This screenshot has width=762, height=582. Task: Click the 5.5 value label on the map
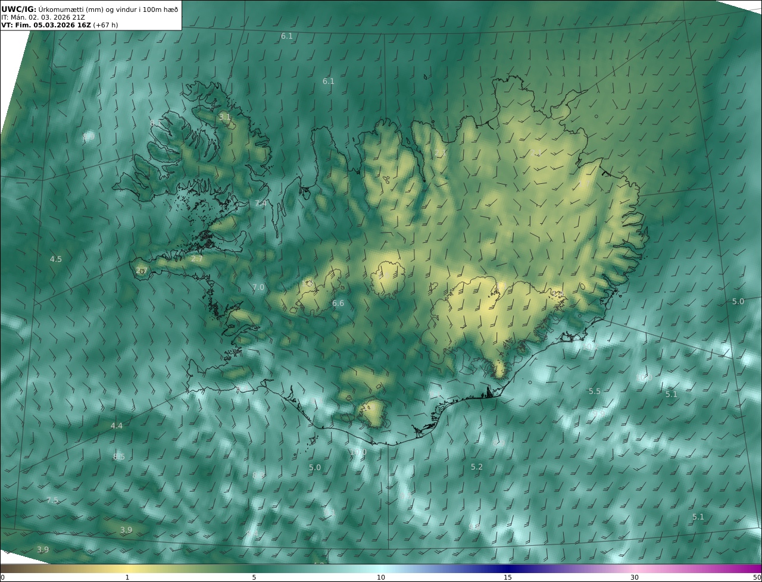[x=595, y=391]
